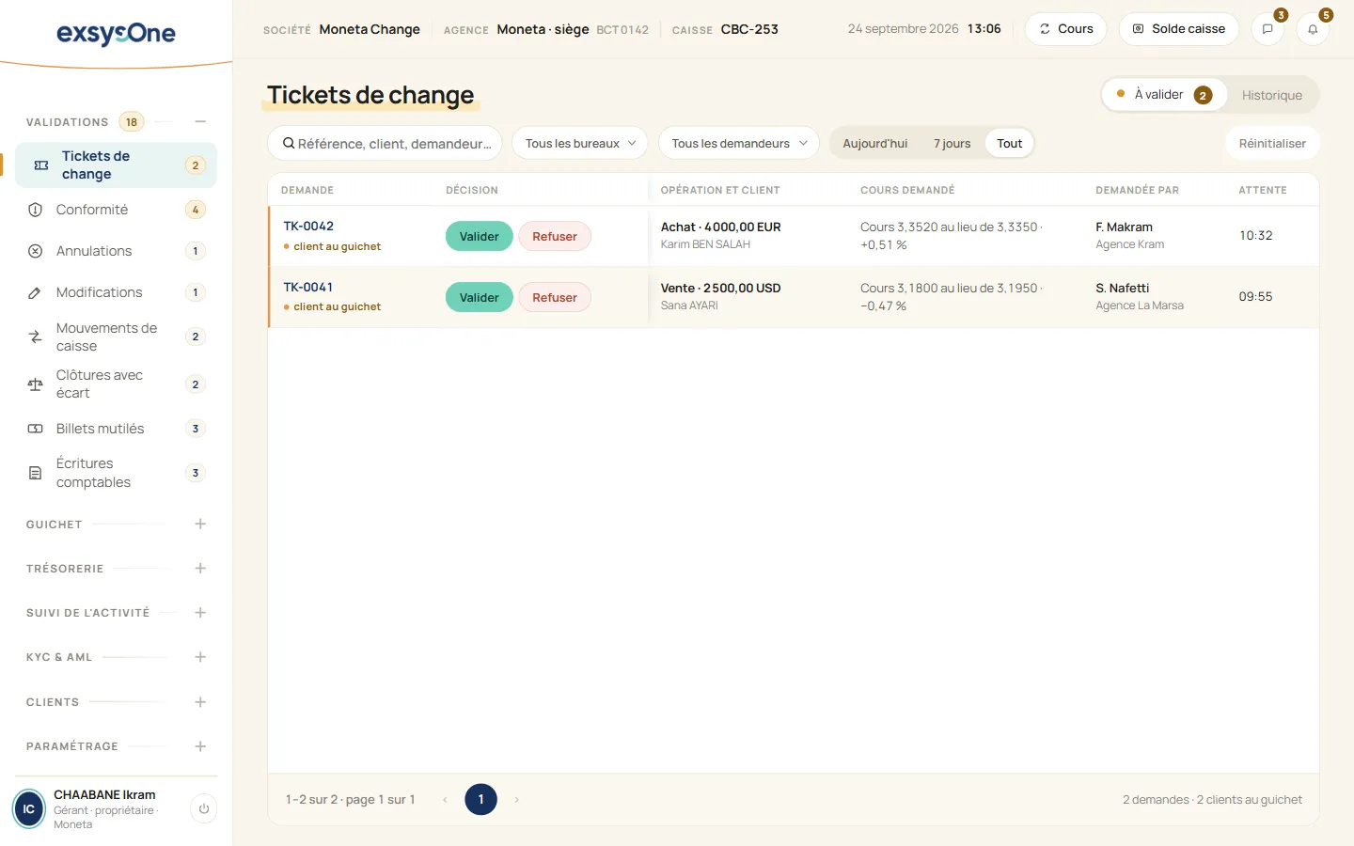Open the Tous les bureaux dropdown
This screenshot has width=1354, height=846.
(x=580, y=143)
